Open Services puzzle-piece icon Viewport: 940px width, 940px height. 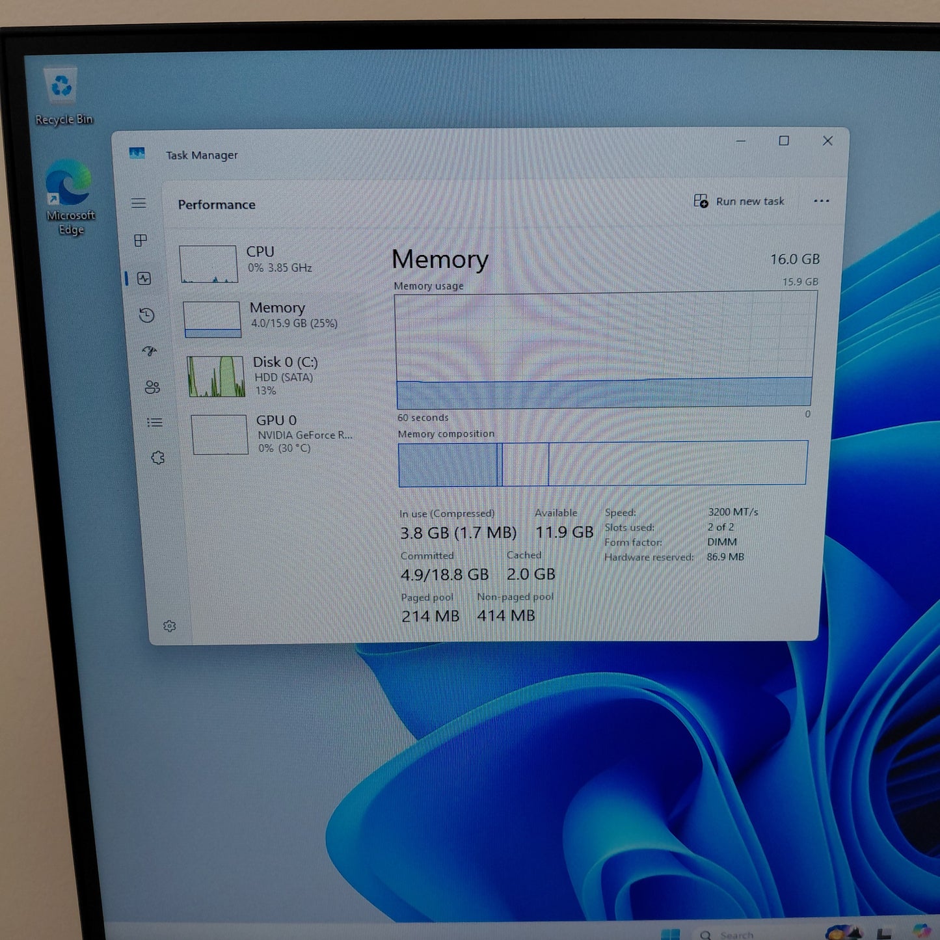point(157,458)
